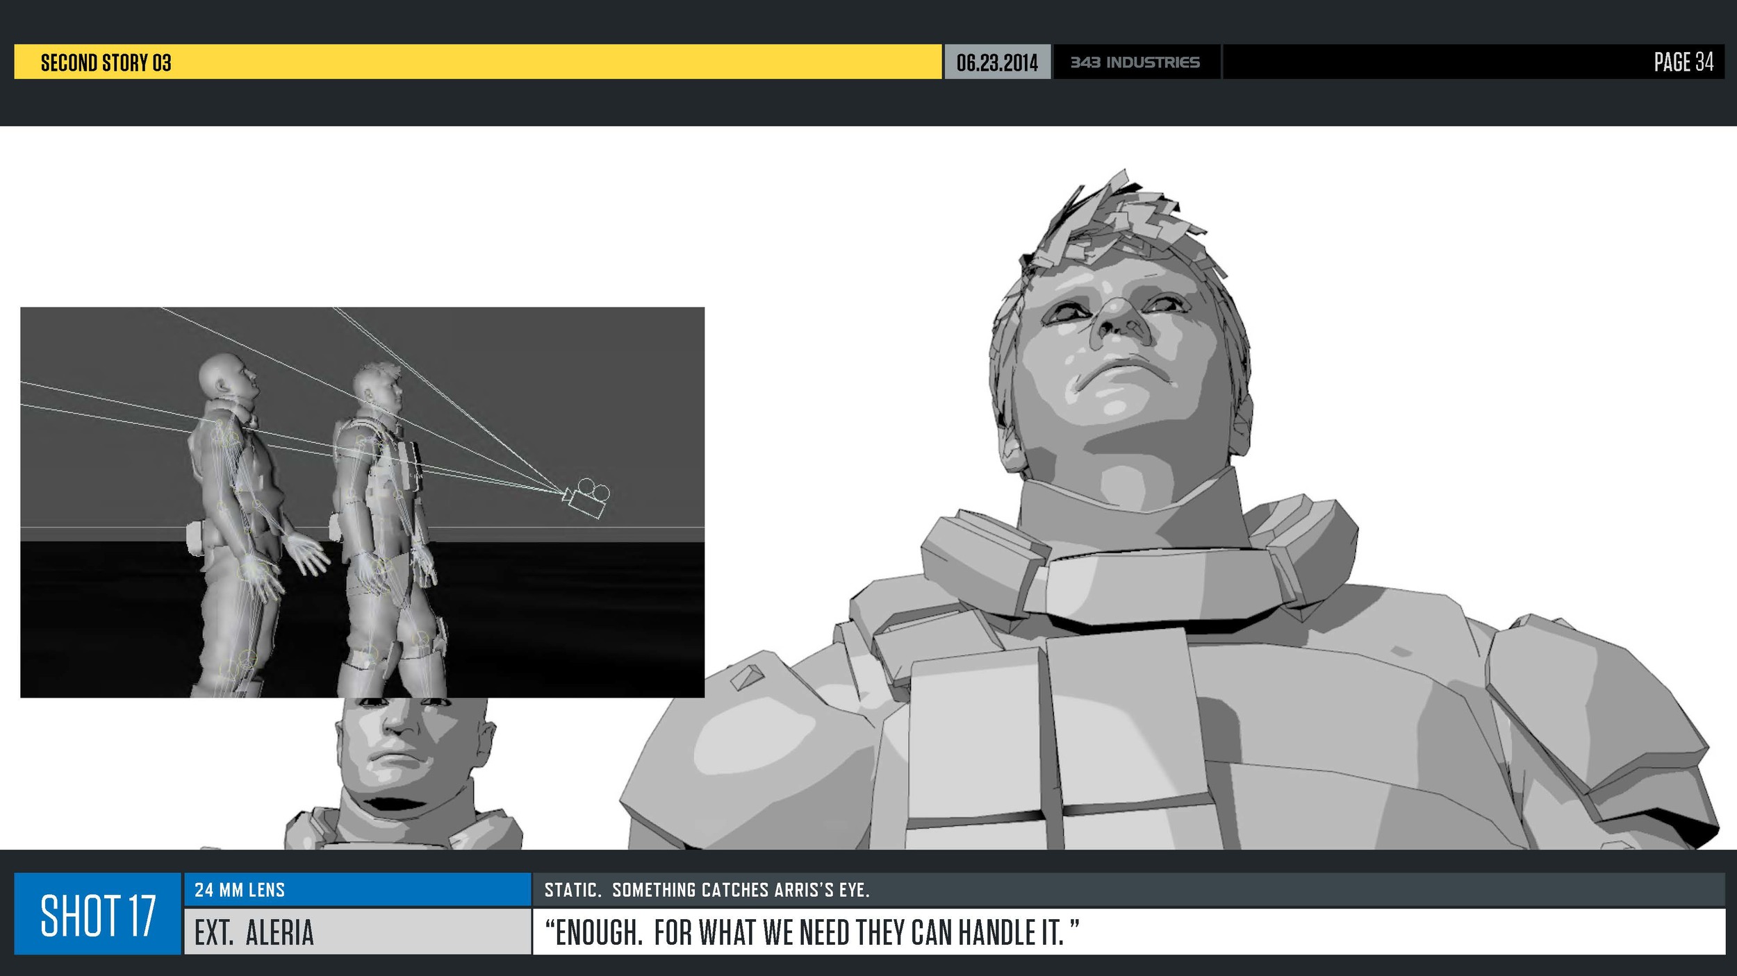Click the 'PAGE 34' label

pos(1684,62)
